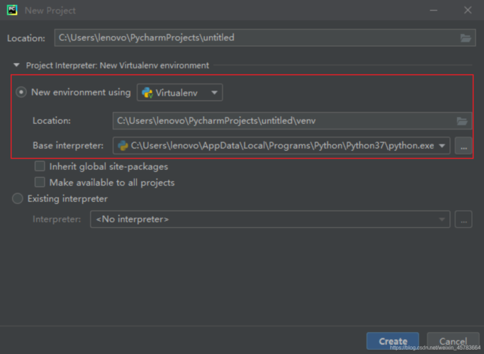The width and height of the screenshot is (484, 354).
Task: Enable Make available to all projects
Action: 40,182
